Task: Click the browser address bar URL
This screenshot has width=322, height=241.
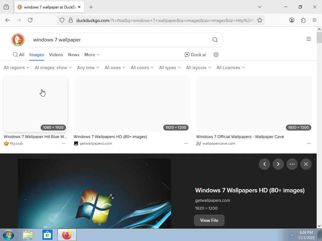Action: click(x=165, y=20)
